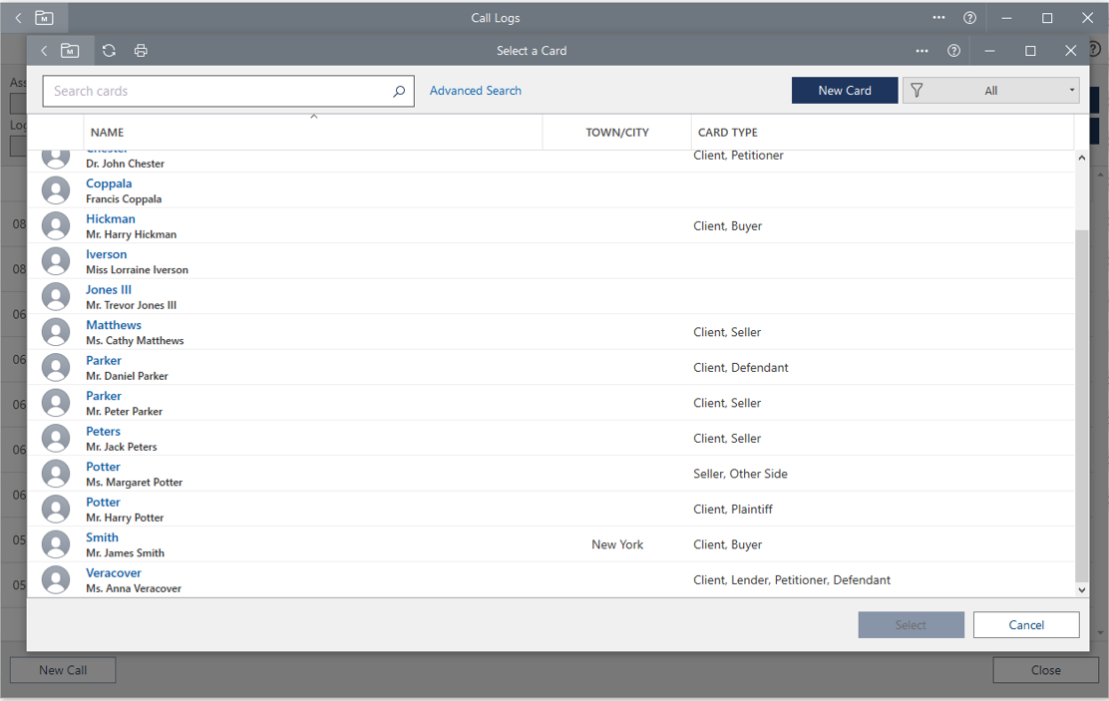This screenshot has height=701, width=1109.
Task: Select the Smith card from New York
Action: pyautogui.click(x=102, y=537)
